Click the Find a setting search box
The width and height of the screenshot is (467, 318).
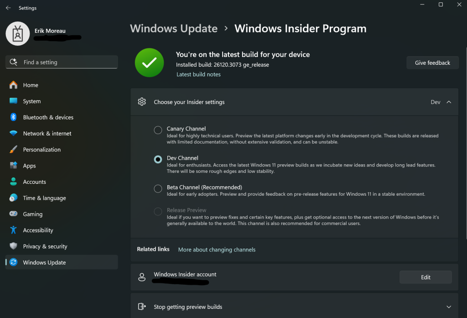(x=62, y=62)
